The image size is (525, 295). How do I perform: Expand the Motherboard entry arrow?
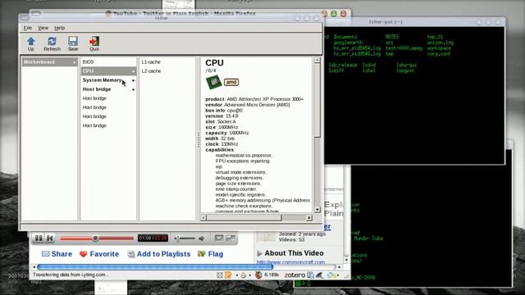[75, 62]
